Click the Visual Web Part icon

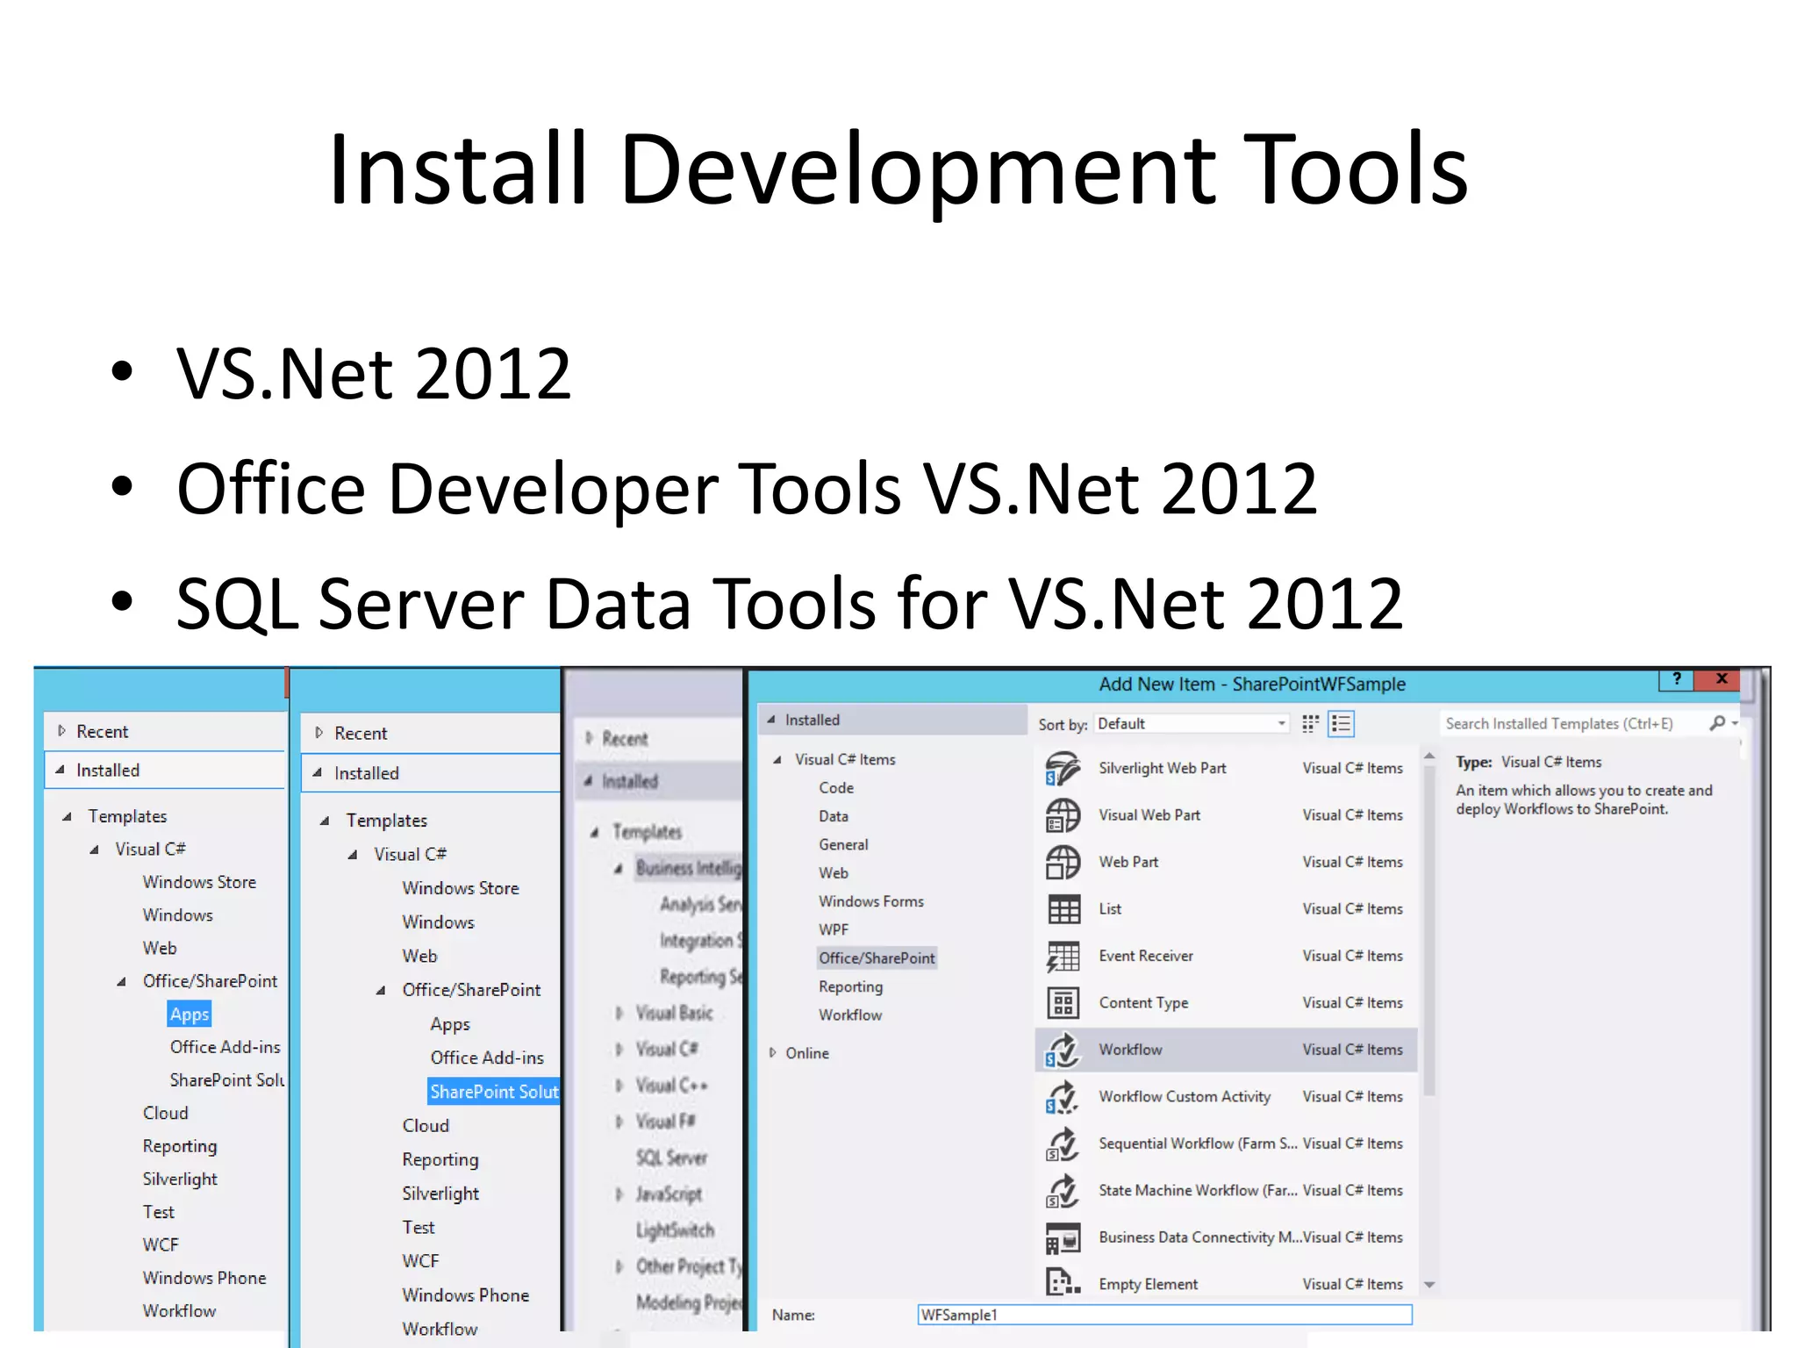(x=1063, y=815)
